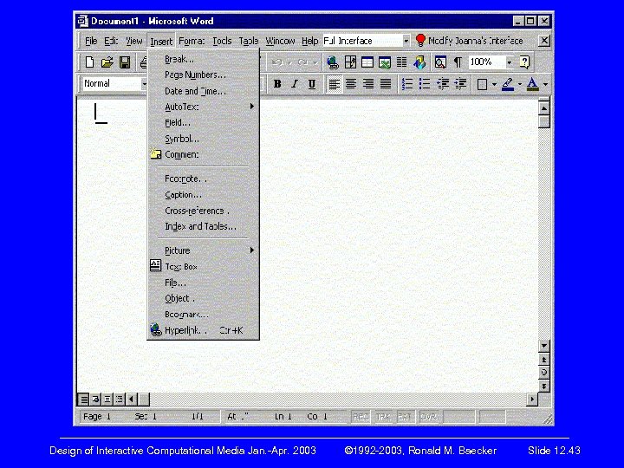Click the Columns toolbar icon
Image resolution: width=624 pixels, height=468 pixels.
pos(401,62)
